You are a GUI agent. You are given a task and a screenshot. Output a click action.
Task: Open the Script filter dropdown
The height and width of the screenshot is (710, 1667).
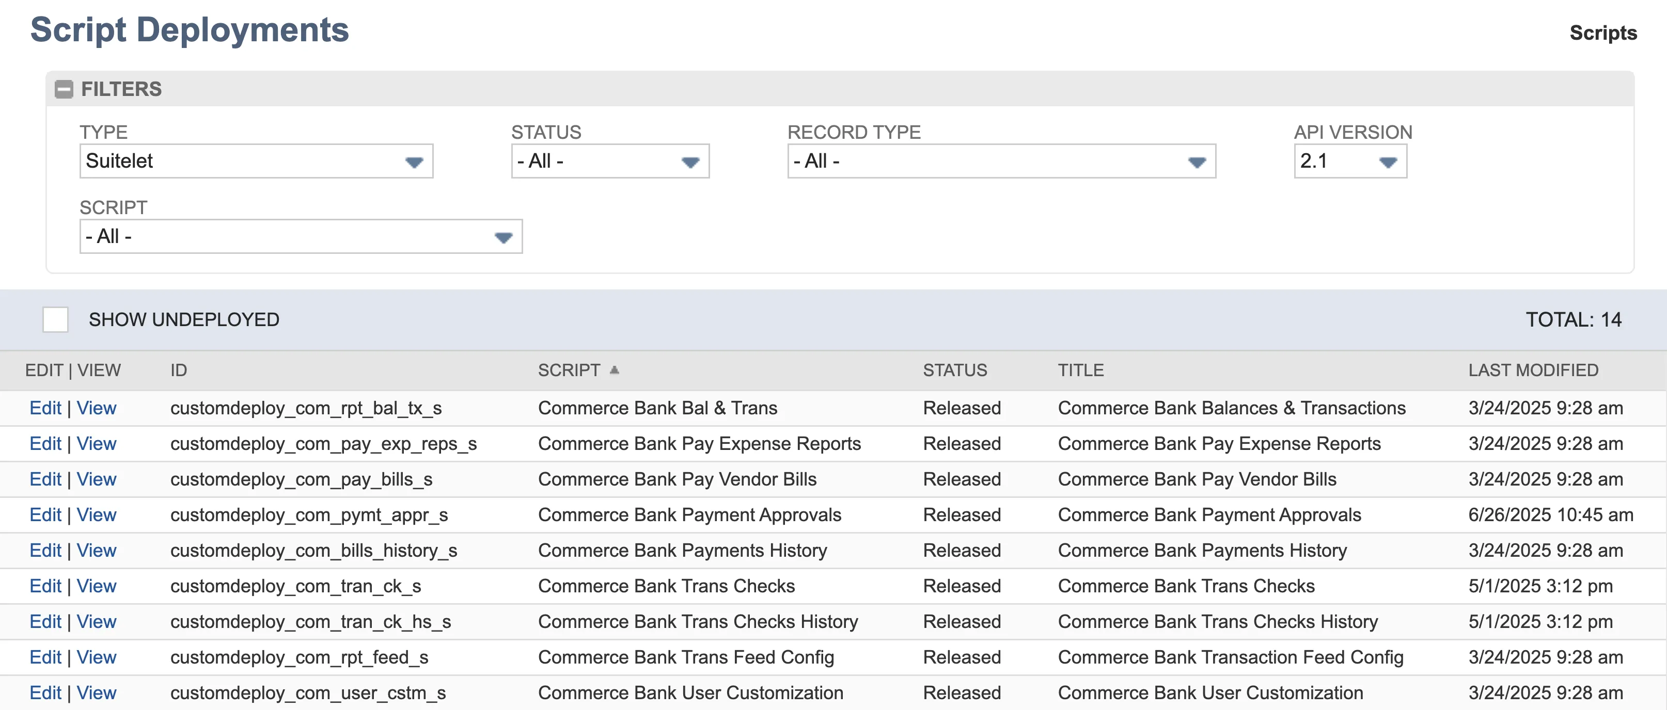301,237
